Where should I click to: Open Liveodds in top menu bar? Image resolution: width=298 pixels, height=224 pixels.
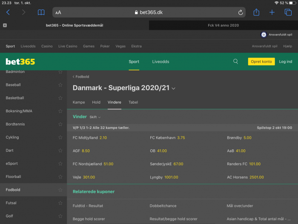pyautogui.click(x=28, y=46)
